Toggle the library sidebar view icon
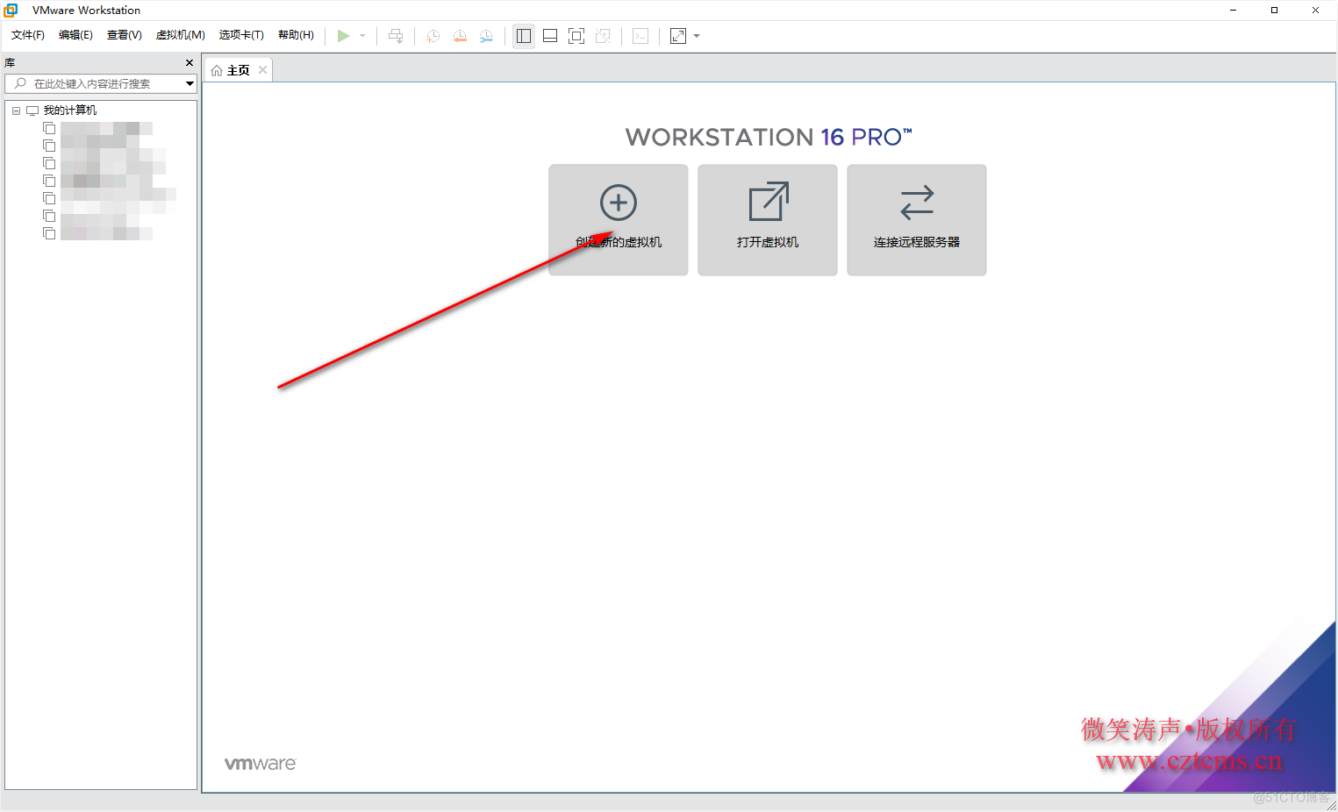1338x812 pixels. [524, 36]
